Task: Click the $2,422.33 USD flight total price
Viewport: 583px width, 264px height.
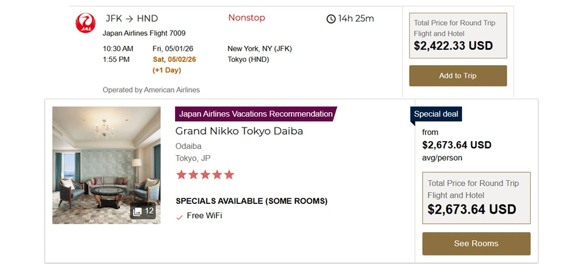Action: tap(453, 46)
